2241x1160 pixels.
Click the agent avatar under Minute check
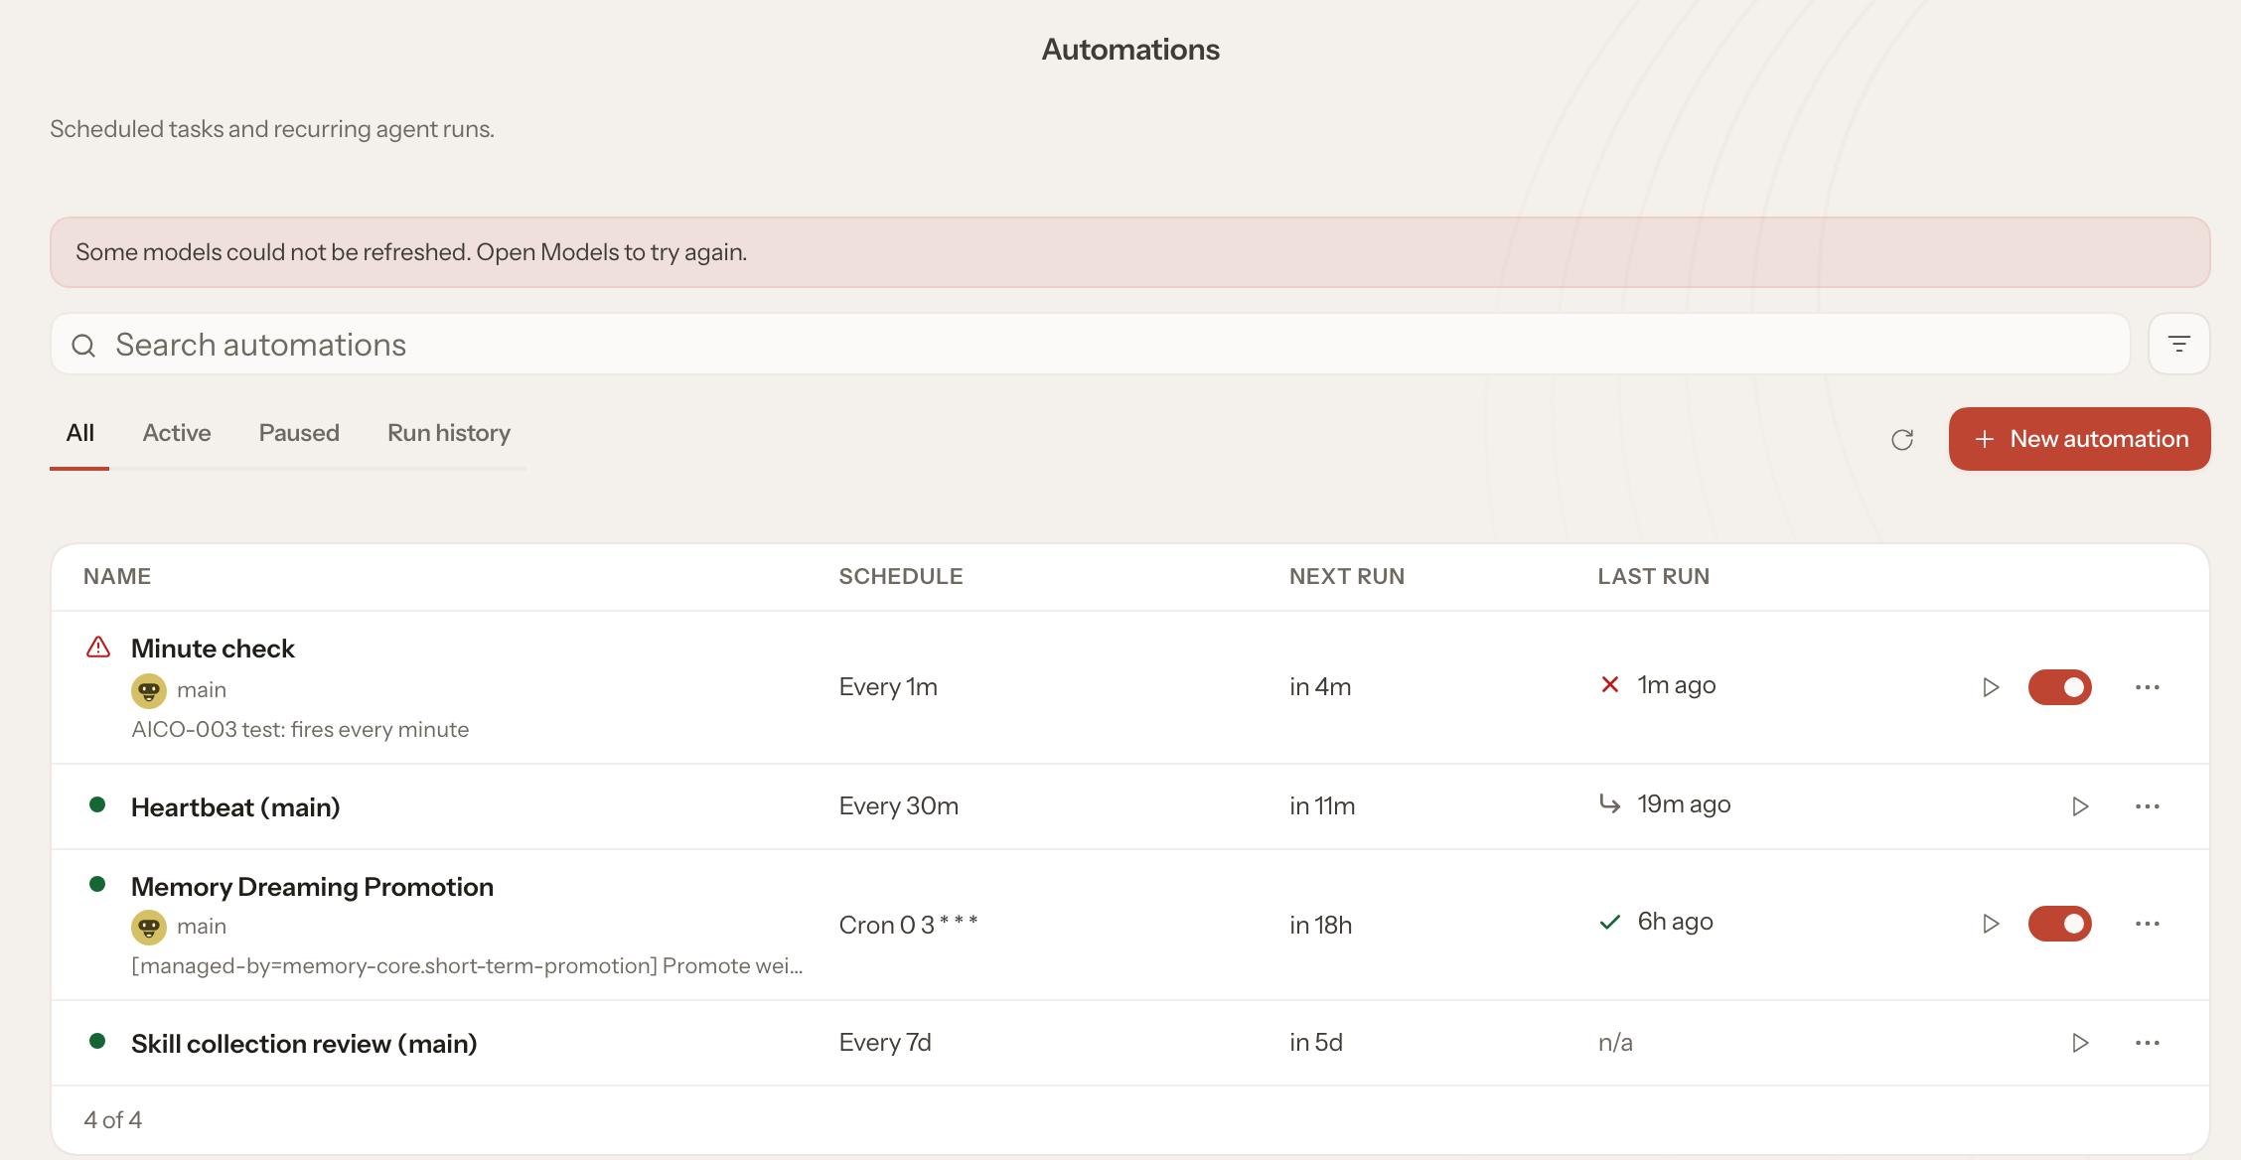(x=149, y=690)
